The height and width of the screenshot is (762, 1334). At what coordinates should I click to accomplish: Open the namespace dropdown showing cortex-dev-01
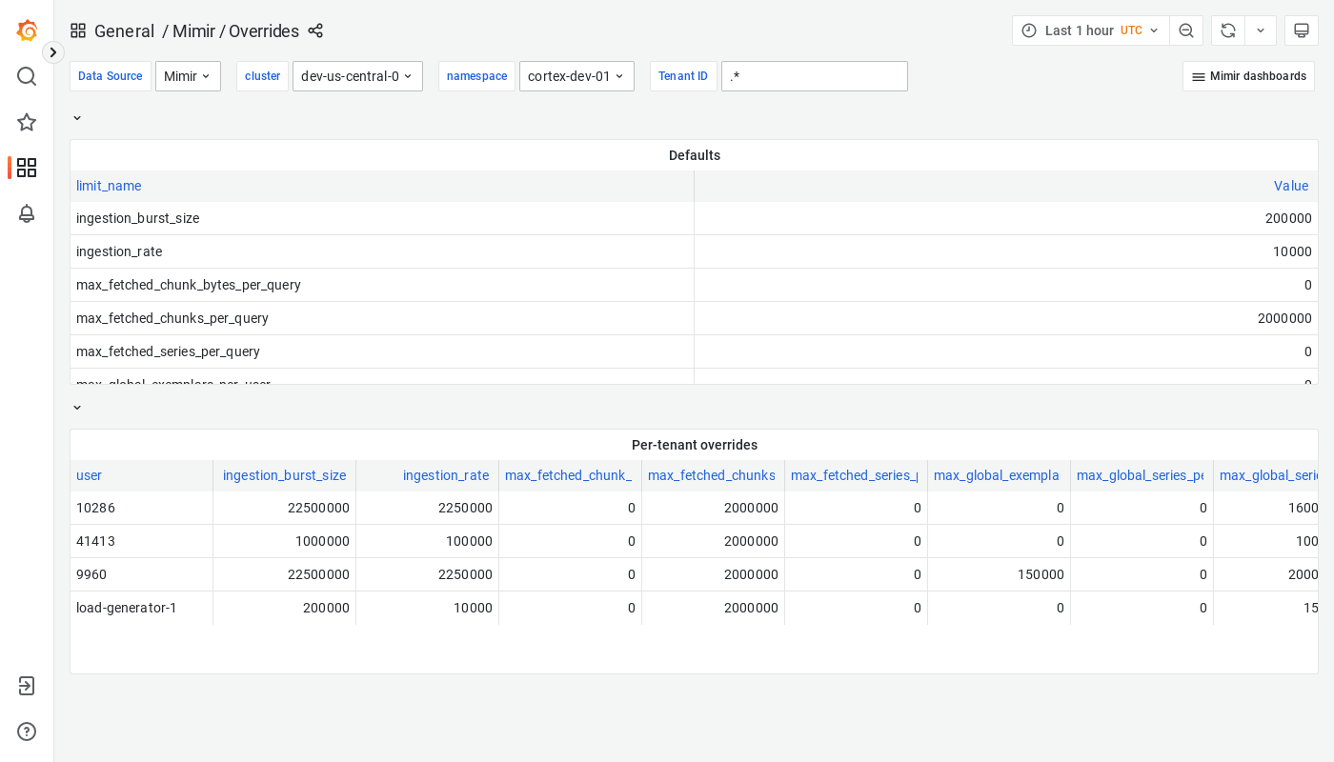click(576, 76)
